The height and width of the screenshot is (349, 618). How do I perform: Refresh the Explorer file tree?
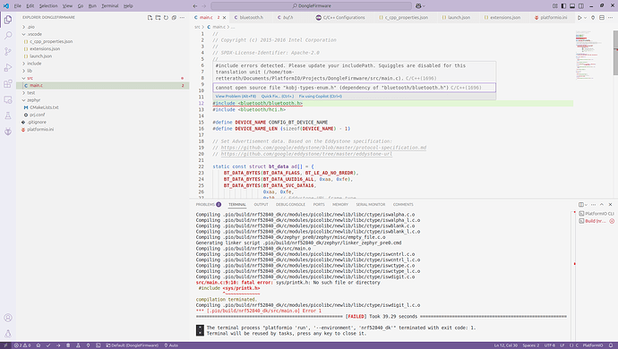(166, 18)
